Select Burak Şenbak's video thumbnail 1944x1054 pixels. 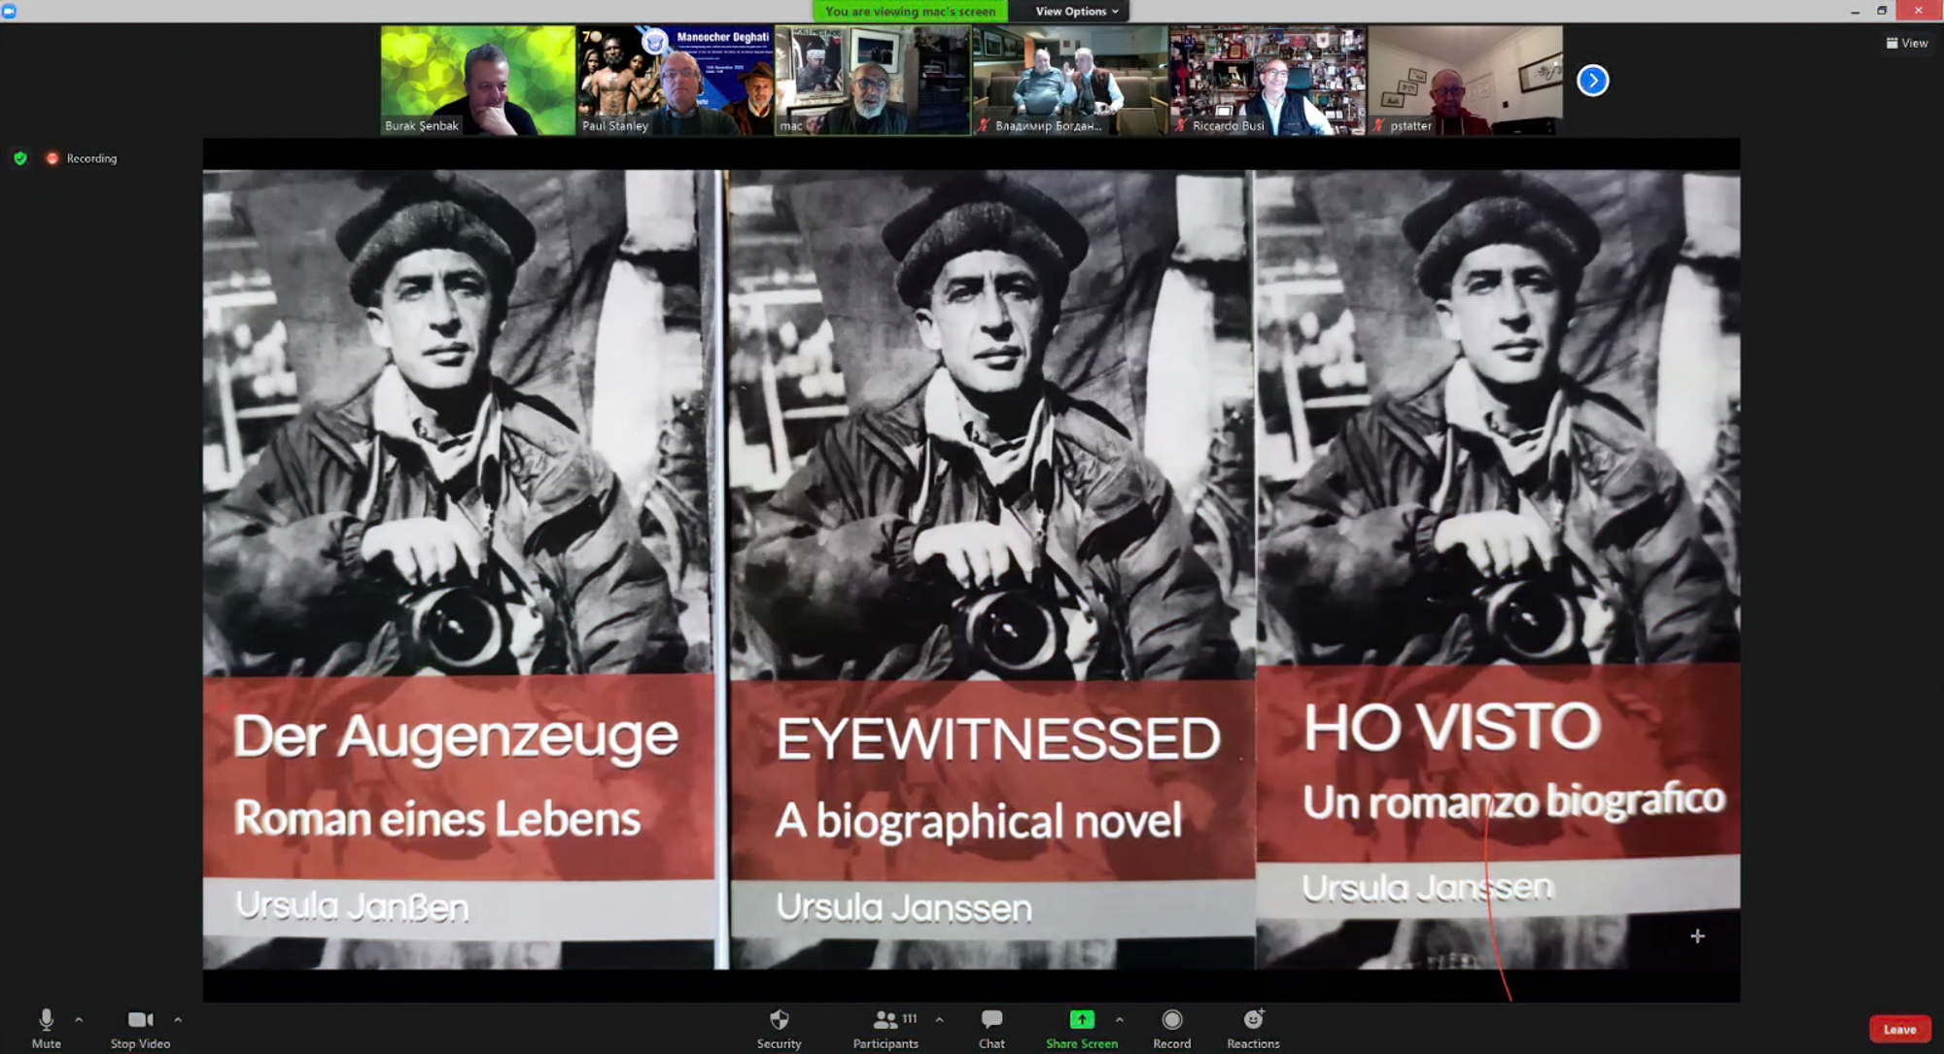(x=477, y=81)
